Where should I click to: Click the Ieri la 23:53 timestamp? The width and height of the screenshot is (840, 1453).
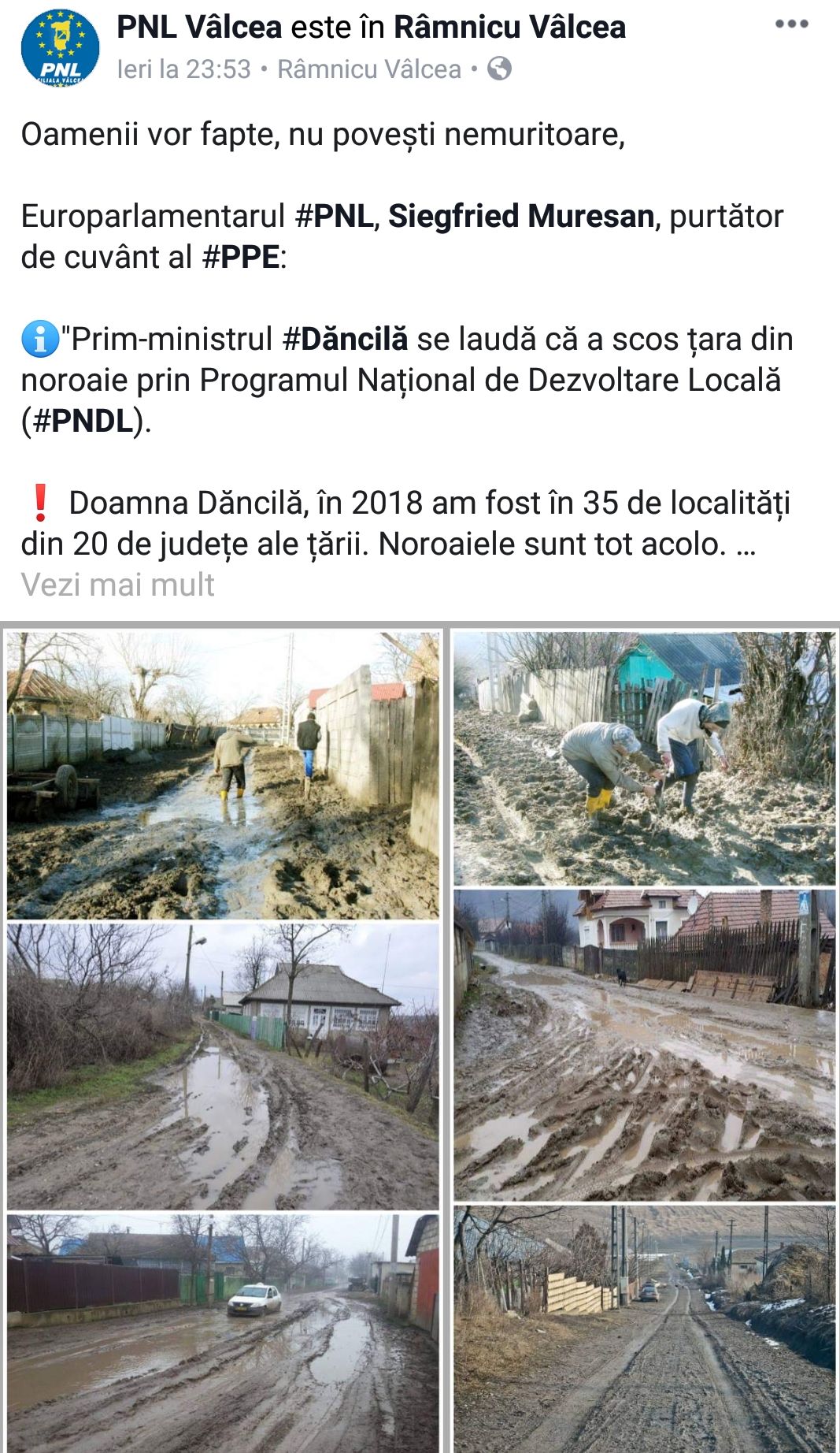click(183, 69)
